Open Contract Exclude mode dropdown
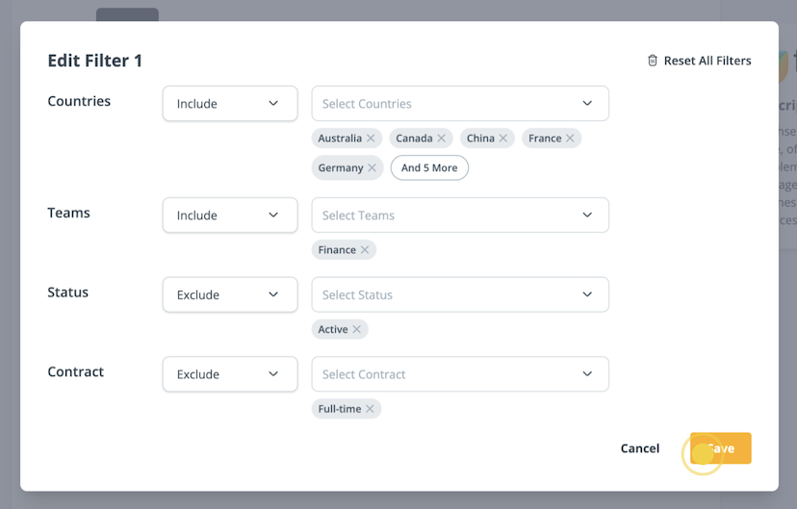The height and width of the screenshot is (509, 797). tap(229, 374)
